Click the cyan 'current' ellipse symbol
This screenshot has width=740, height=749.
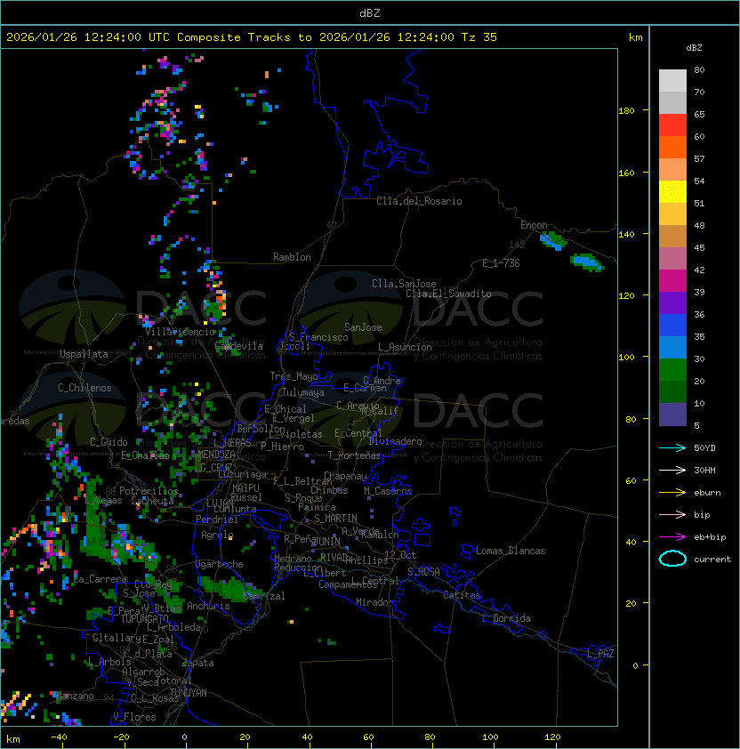tap(672, 559)
